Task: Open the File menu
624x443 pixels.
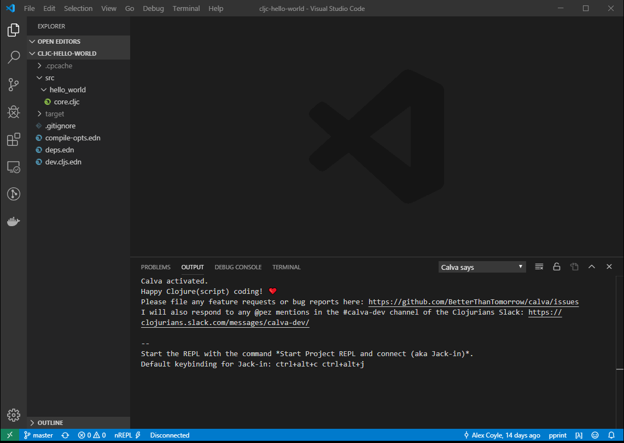Action: [x=30, y=8]
